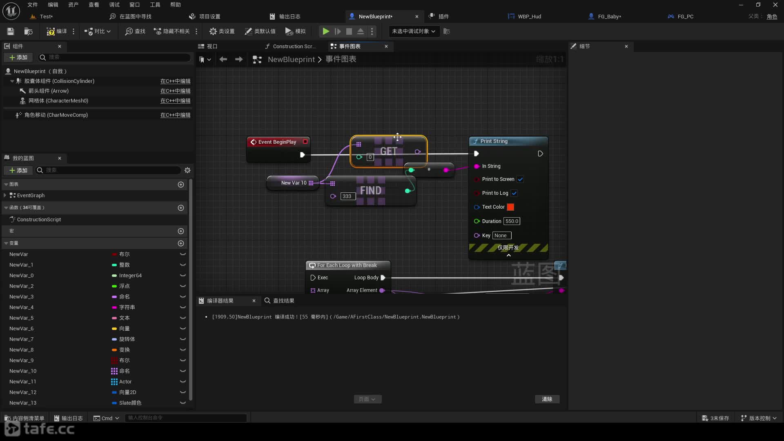Open Text Color red swatch
The width and height of the screenshot is (784, 441).
pyautogui.click(x=510, y=207)
